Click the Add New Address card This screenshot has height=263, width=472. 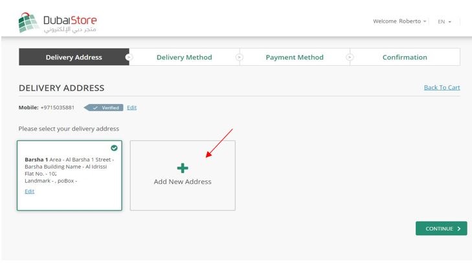tap(183, 176)
